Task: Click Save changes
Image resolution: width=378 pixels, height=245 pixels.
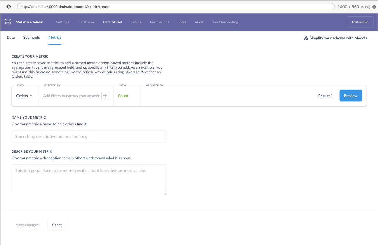Action: [27, 224]
